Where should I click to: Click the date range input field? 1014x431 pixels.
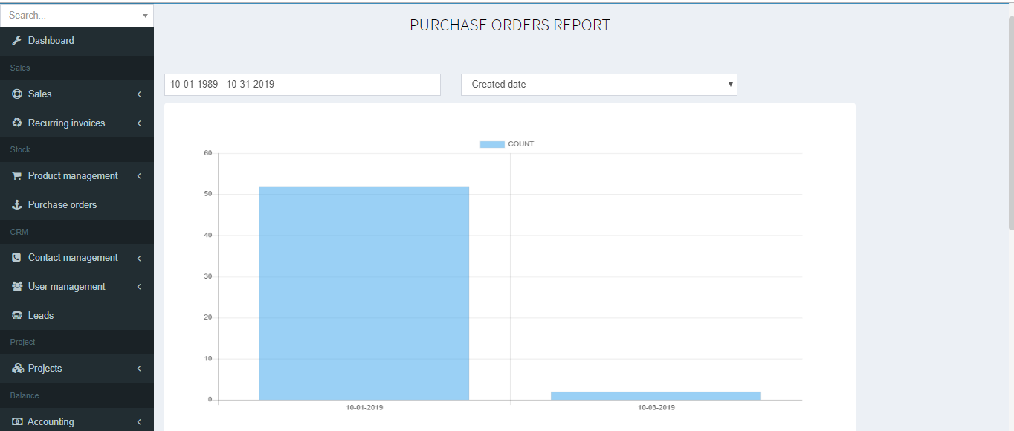pyautogui.click(x=302, y=85)
